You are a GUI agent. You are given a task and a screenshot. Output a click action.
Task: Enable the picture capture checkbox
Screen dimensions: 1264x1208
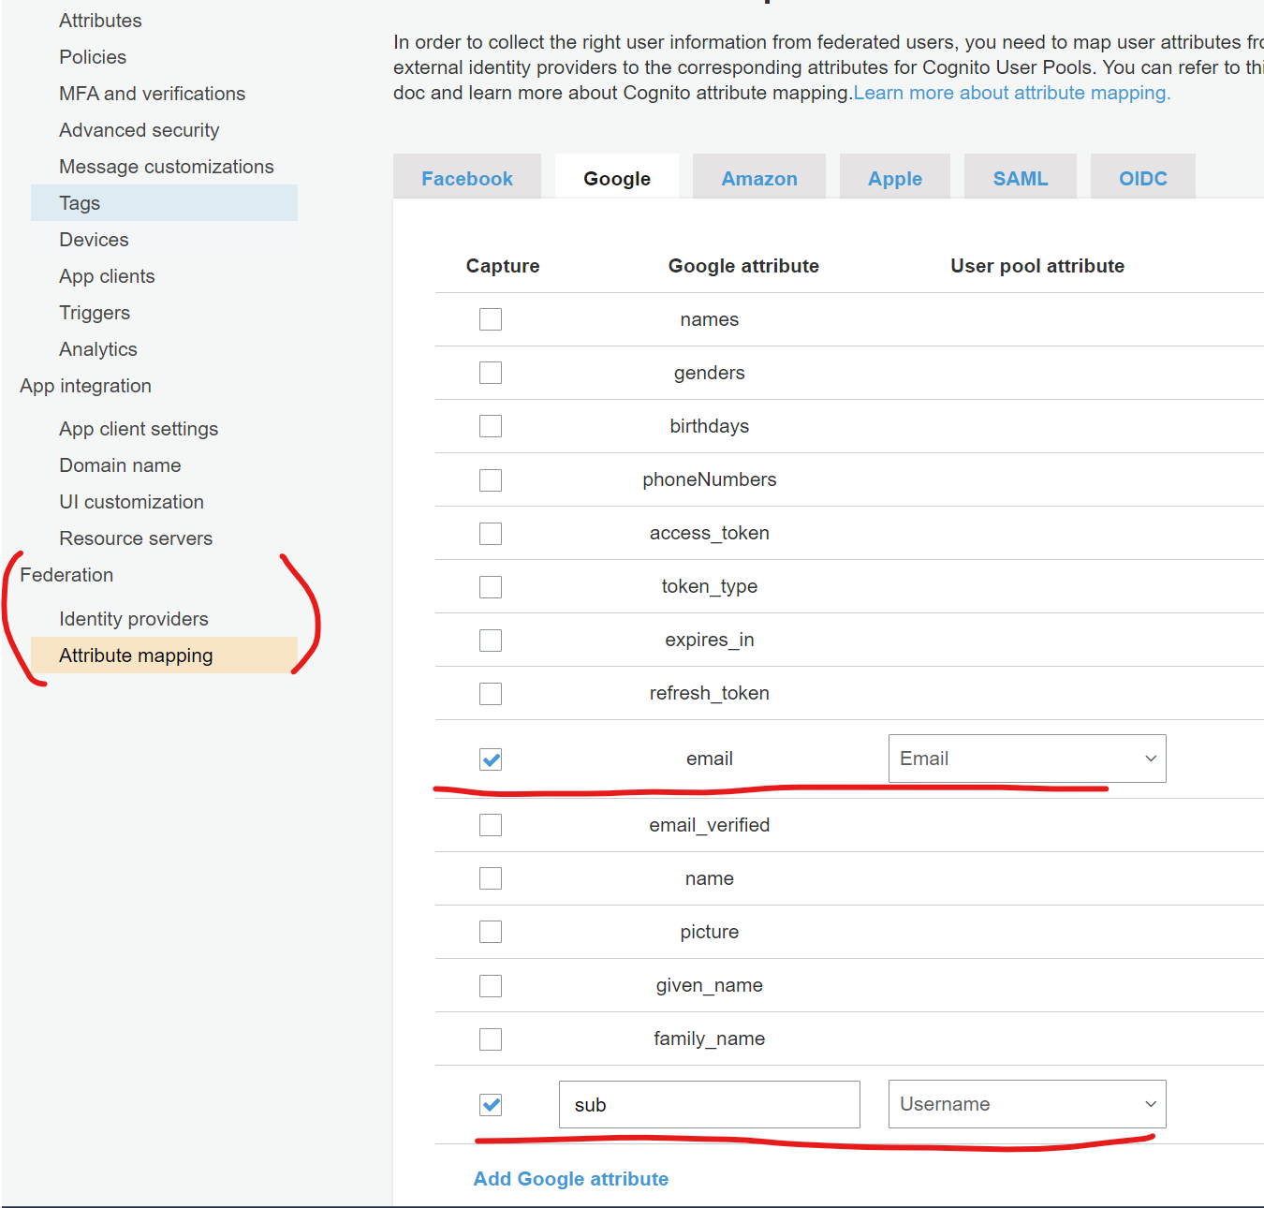click(491, 932)
